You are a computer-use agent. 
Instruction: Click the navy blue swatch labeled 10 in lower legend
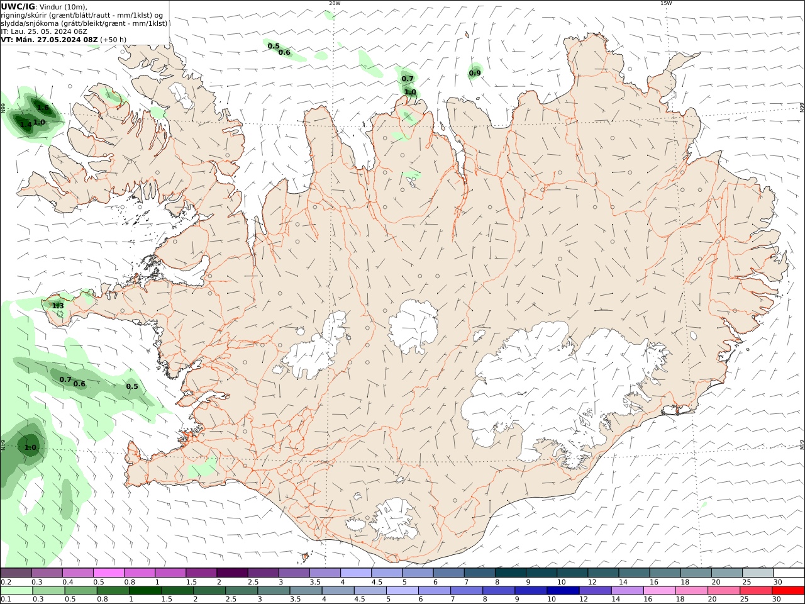point(562,590)
